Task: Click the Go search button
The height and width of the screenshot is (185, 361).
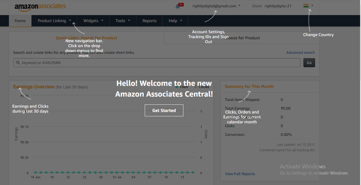Action: [309, 63]
